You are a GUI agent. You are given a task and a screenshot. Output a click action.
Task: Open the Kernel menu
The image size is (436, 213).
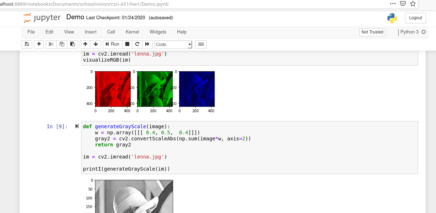[x=132, y=32]
